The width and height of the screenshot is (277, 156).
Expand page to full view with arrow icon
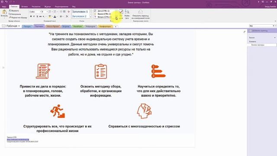tap(244, 32)
